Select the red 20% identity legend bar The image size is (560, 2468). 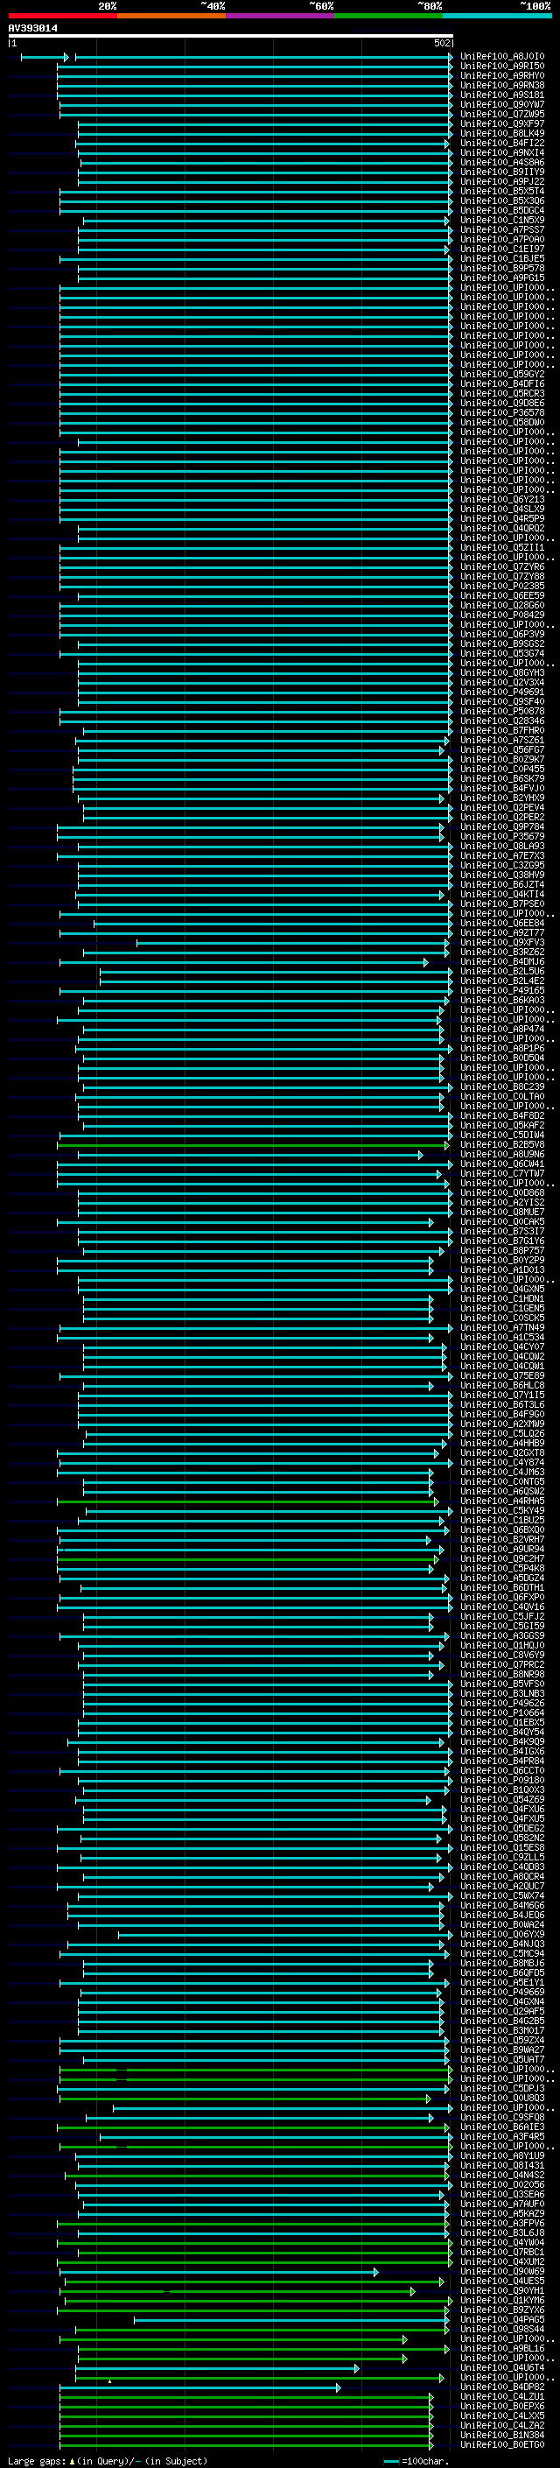[62, 16]
